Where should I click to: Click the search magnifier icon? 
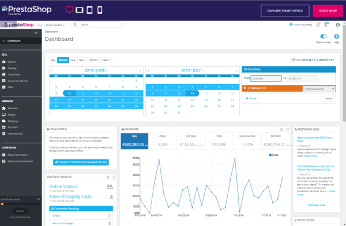click(x=75, y=25)
